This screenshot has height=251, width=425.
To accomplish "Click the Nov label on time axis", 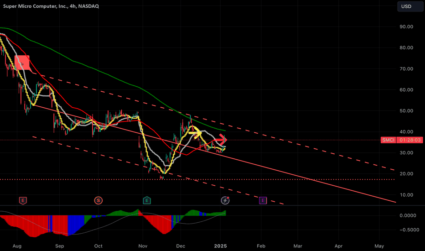I will tap(143, 246).
